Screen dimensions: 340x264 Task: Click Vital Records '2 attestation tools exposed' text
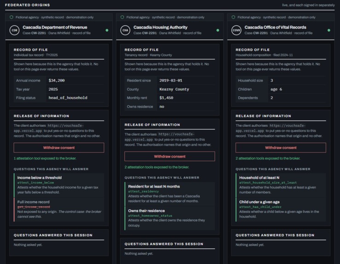(268, 158)
